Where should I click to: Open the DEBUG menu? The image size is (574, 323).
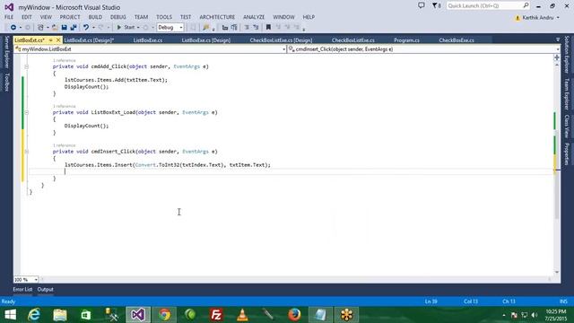(x=117, y=17)
